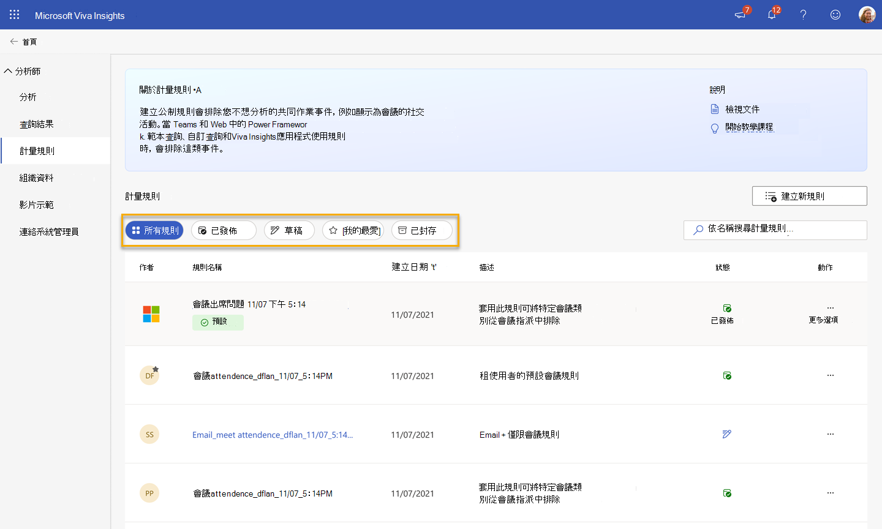Open rule 會議出席問題 11/07 下午 5:14
Image resolution: width=882 pixels, height=529 pixels.
249,304
